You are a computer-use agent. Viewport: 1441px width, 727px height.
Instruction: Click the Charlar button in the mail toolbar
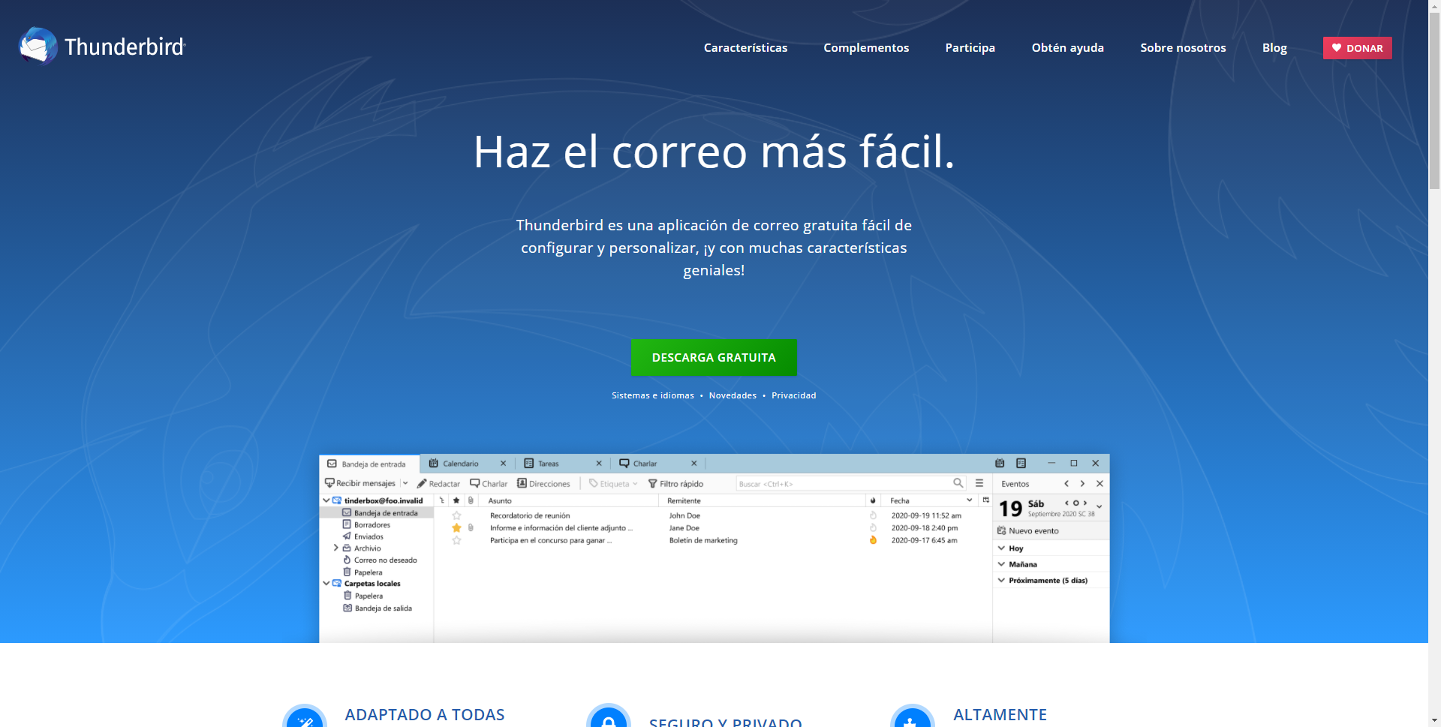(489, 484)
